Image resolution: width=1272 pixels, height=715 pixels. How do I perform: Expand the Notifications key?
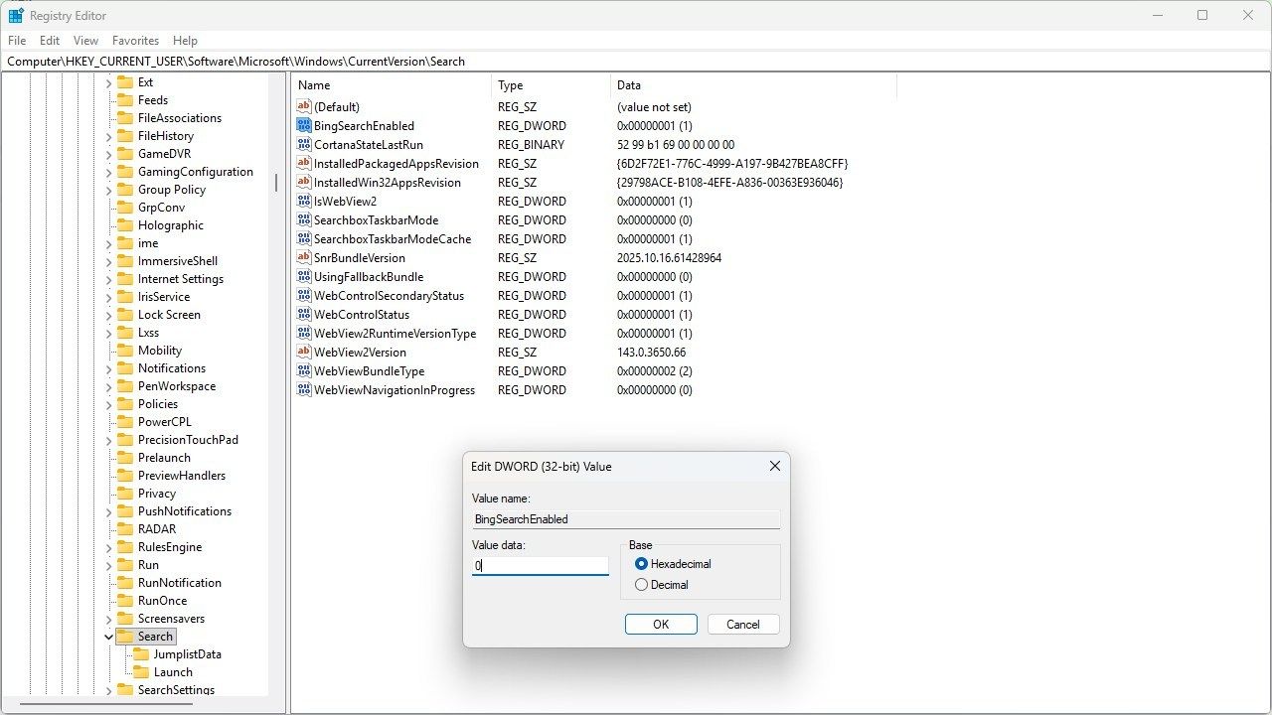[108, 368]
